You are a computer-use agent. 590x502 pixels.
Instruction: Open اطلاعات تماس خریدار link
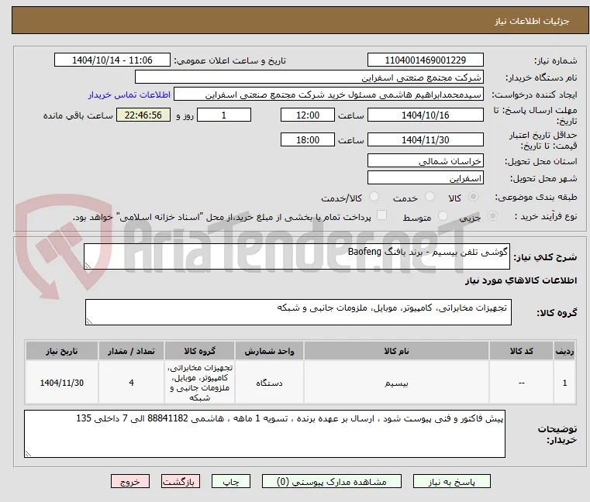(129, 95)
